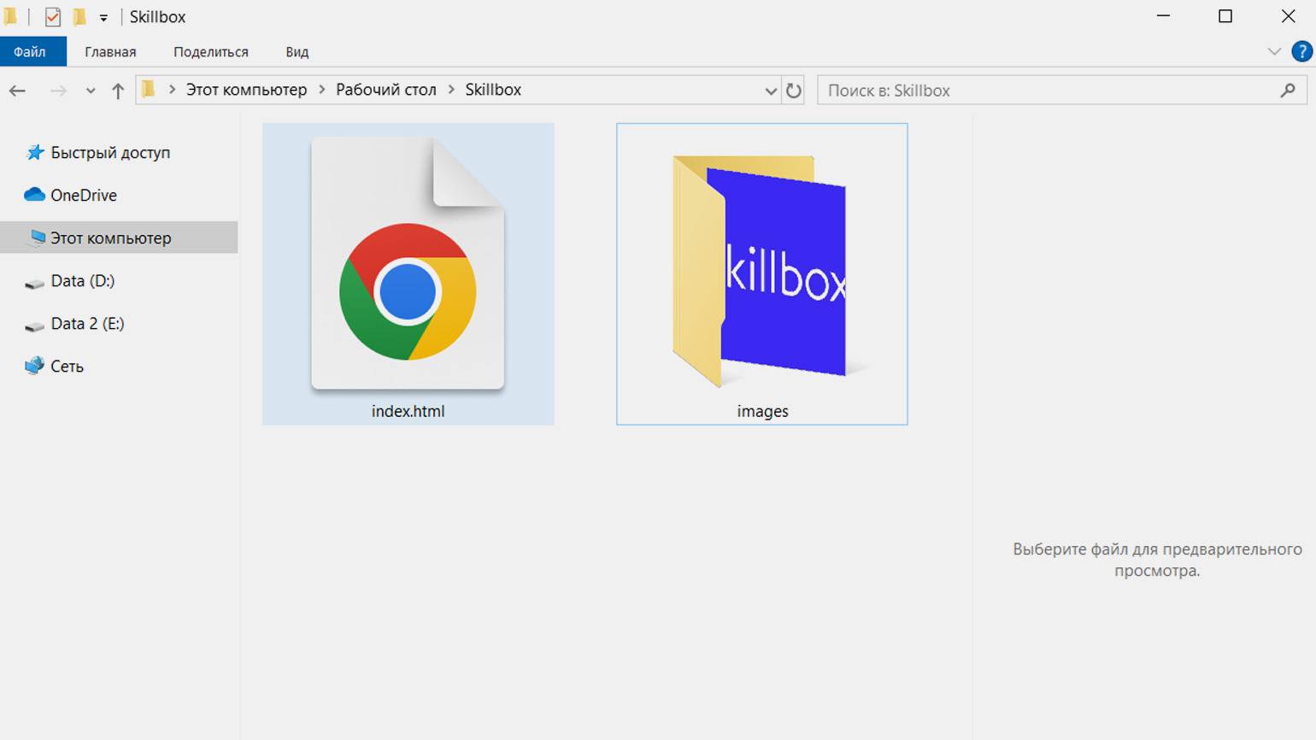The width and height of the screenshot is (1316, 740).
Task: Click the Quick access star icon
Action: tap(35, 152)
